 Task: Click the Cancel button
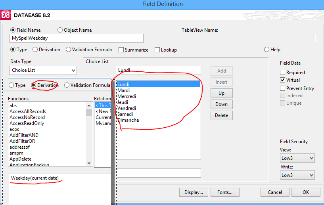click(275, 192)
